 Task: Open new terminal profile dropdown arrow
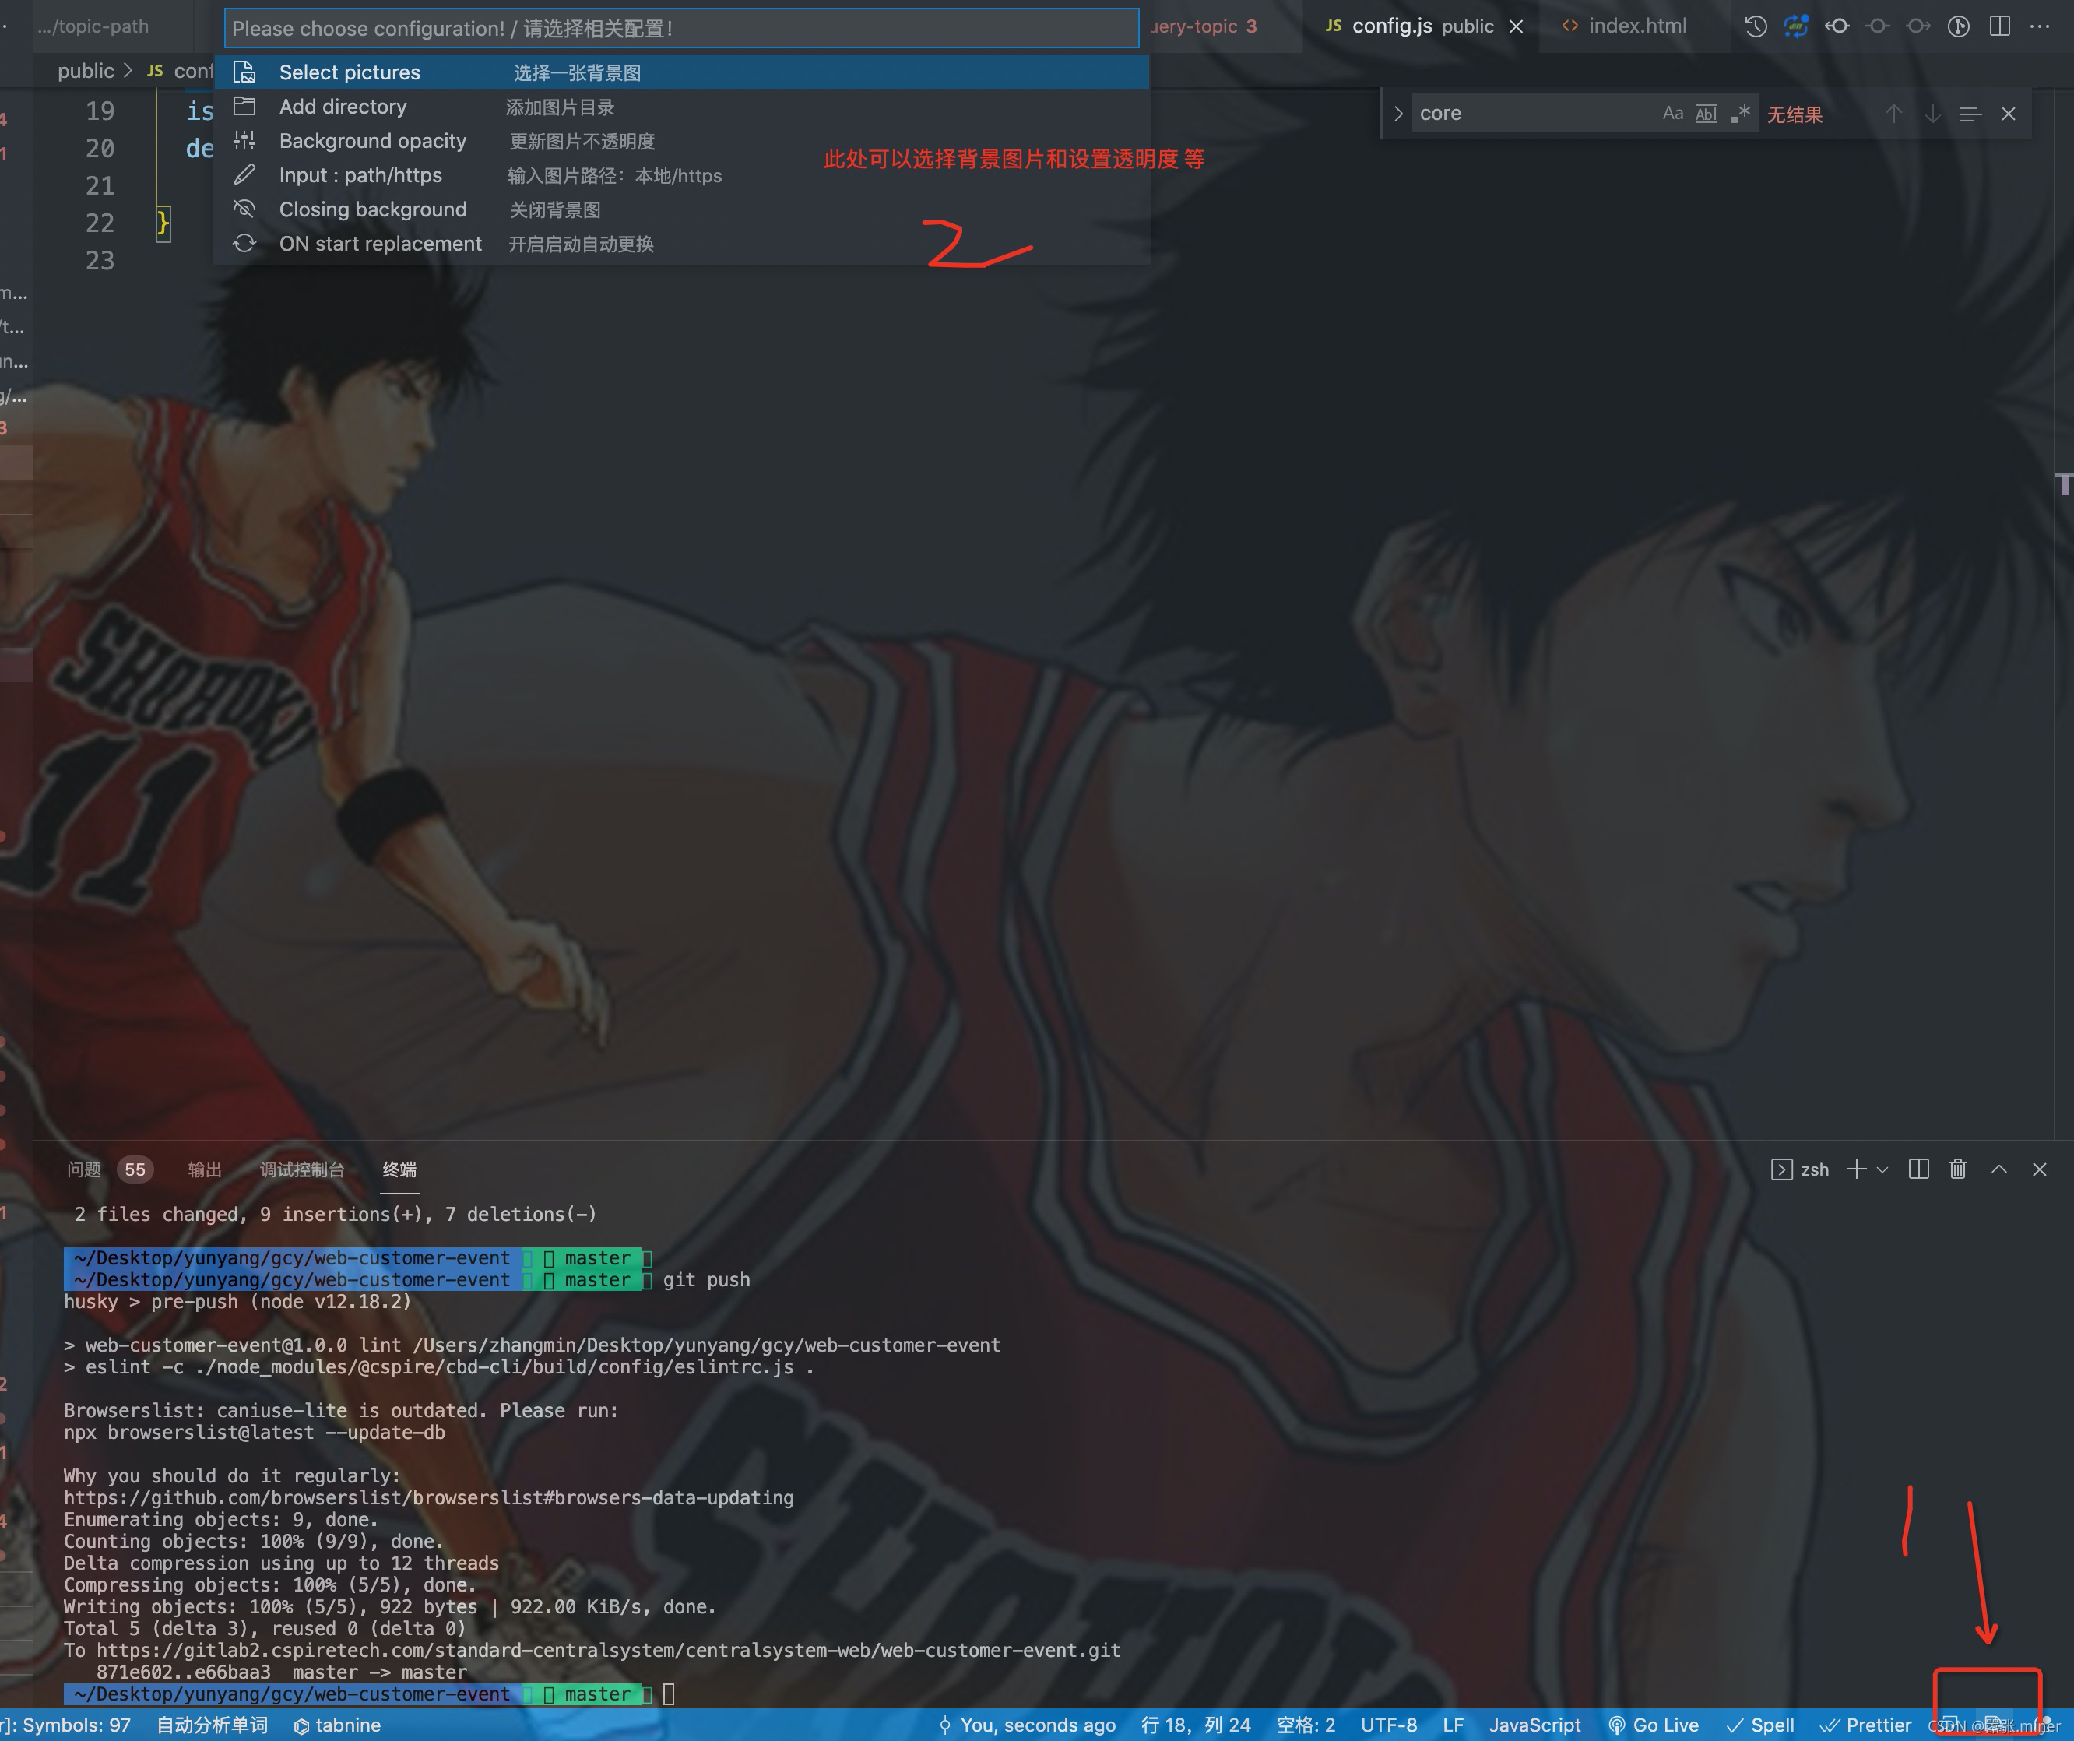tap(1882, 1169)
